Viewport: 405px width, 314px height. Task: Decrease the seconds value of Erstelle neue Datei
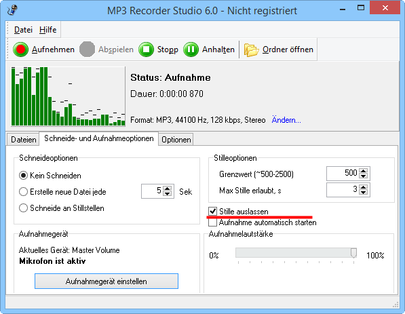[168, 194]
